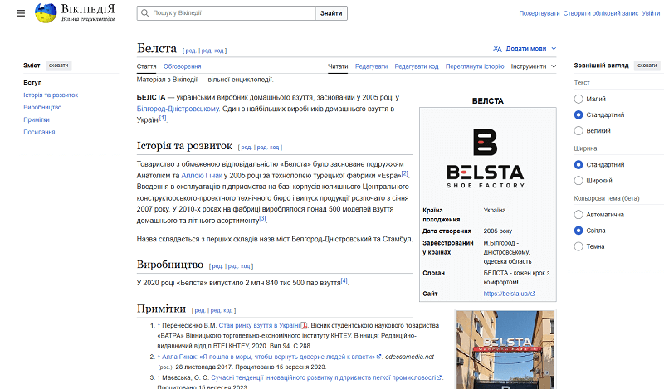Hide the Зміст contents sidebar
The width and height of the screenshot is (664, 389).
coord(58,66)
